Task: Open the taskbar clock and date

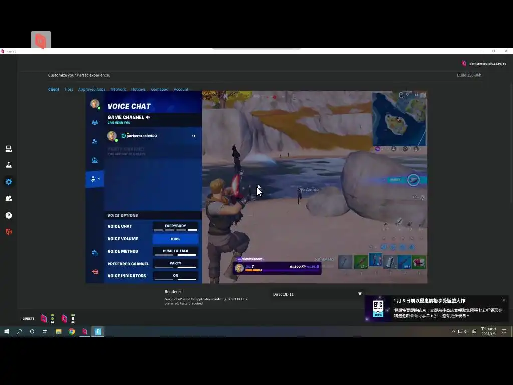Action: coord(489,331)
